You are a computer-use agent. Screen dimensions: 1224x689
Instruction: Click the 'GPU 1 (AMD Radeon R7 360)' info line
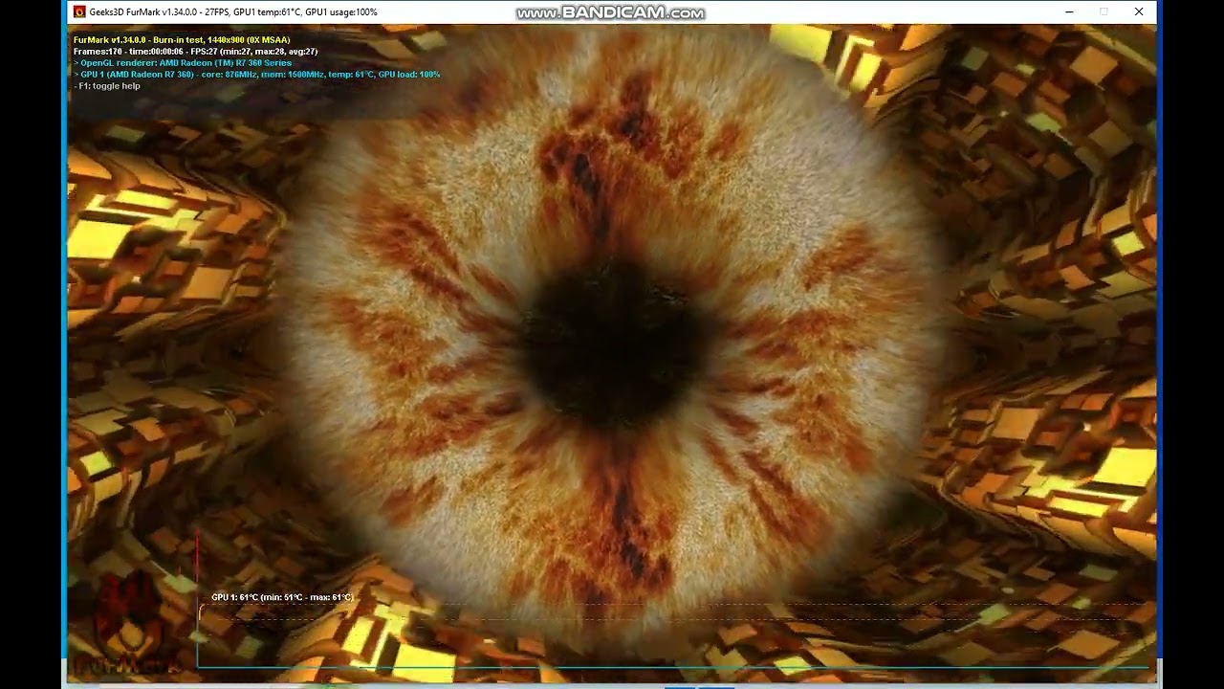[x=256, y=75]
